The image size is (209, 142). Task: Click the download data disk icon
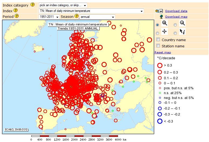159,11
